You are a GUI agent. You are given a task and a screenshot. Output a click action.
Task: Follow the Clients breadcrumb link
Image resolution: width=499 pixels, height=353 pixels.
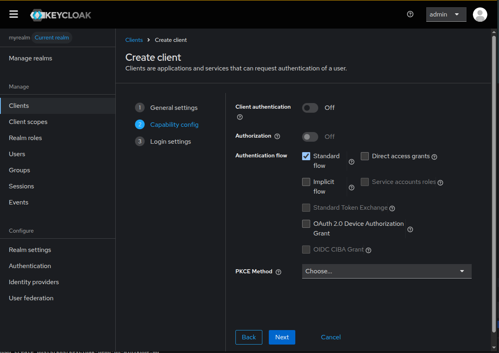pyautogui.click(x=134, y=40)
